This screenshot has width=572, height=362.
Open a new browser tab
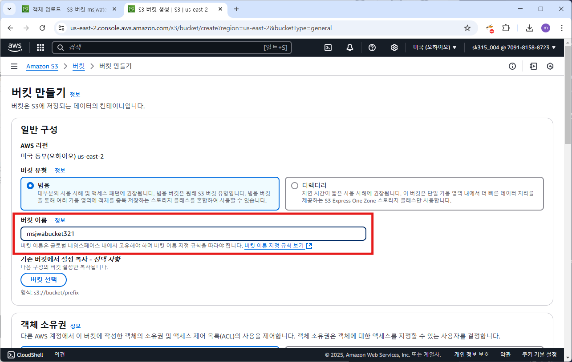(236, 9)
